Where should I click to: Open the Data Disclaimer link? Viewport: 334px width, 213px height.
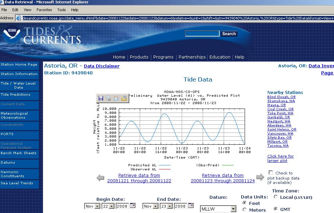(102, 66)
